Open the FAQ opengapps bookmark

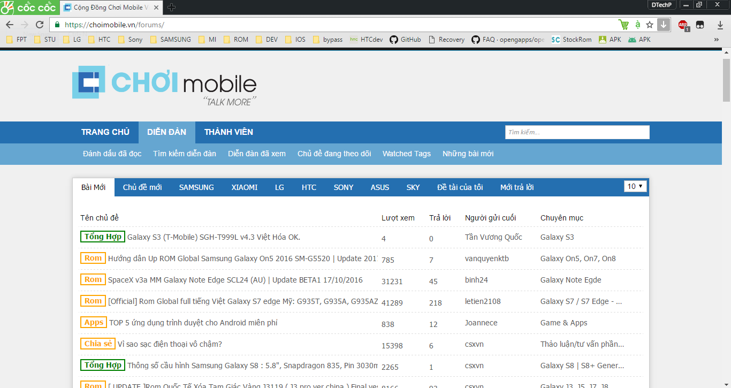click(508, 40)
